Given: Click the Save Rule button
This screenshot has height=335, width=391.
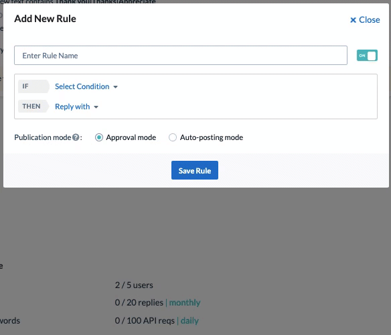Looking at the screenshot, I should pos(195,170).
